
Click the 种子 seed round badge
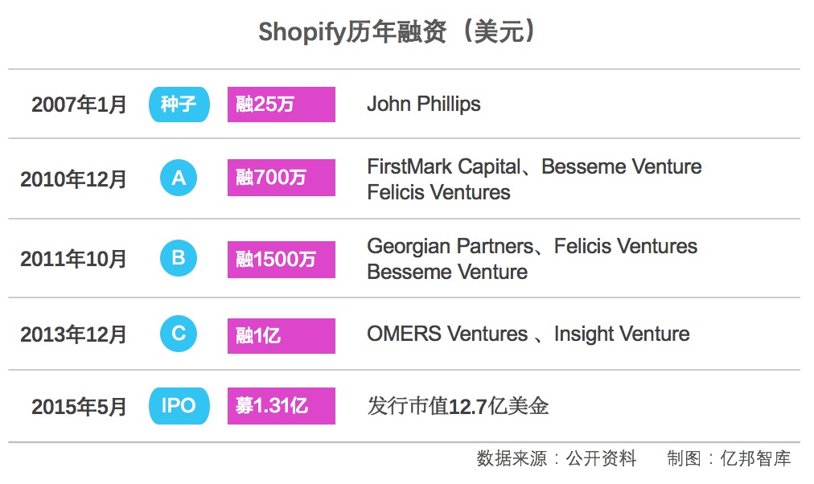click(179, 105)
